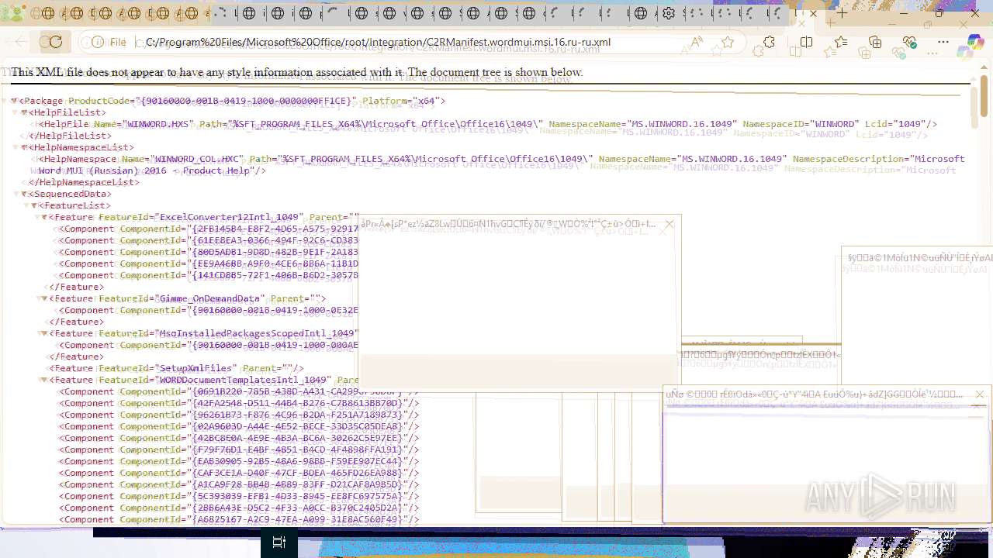The height and width of the screenshot is (558, 993).
Task: Close the lower-right garbled popup window
Action: 979,394
